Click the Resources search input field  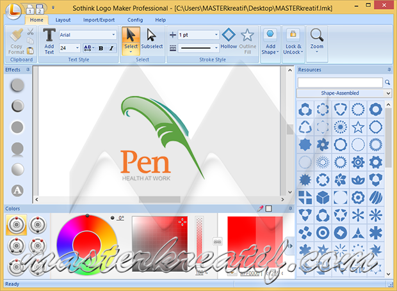pyautogui.click(x=340, y=83)
